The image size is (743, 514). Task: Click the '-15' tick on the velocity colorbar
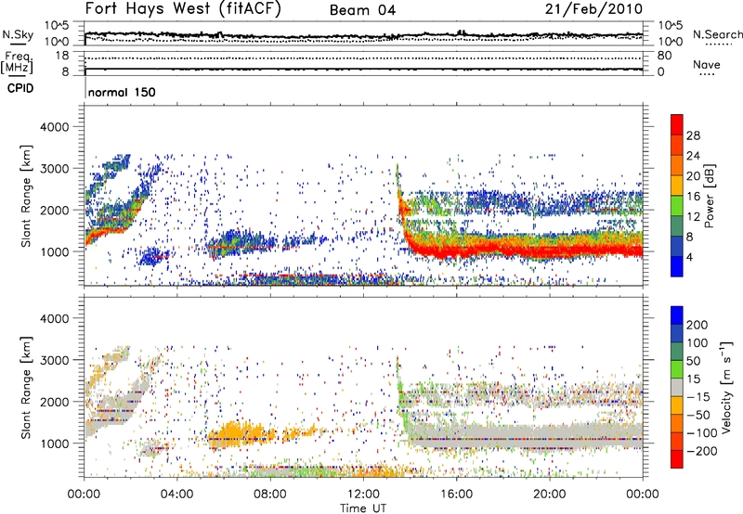click(698, 397)
